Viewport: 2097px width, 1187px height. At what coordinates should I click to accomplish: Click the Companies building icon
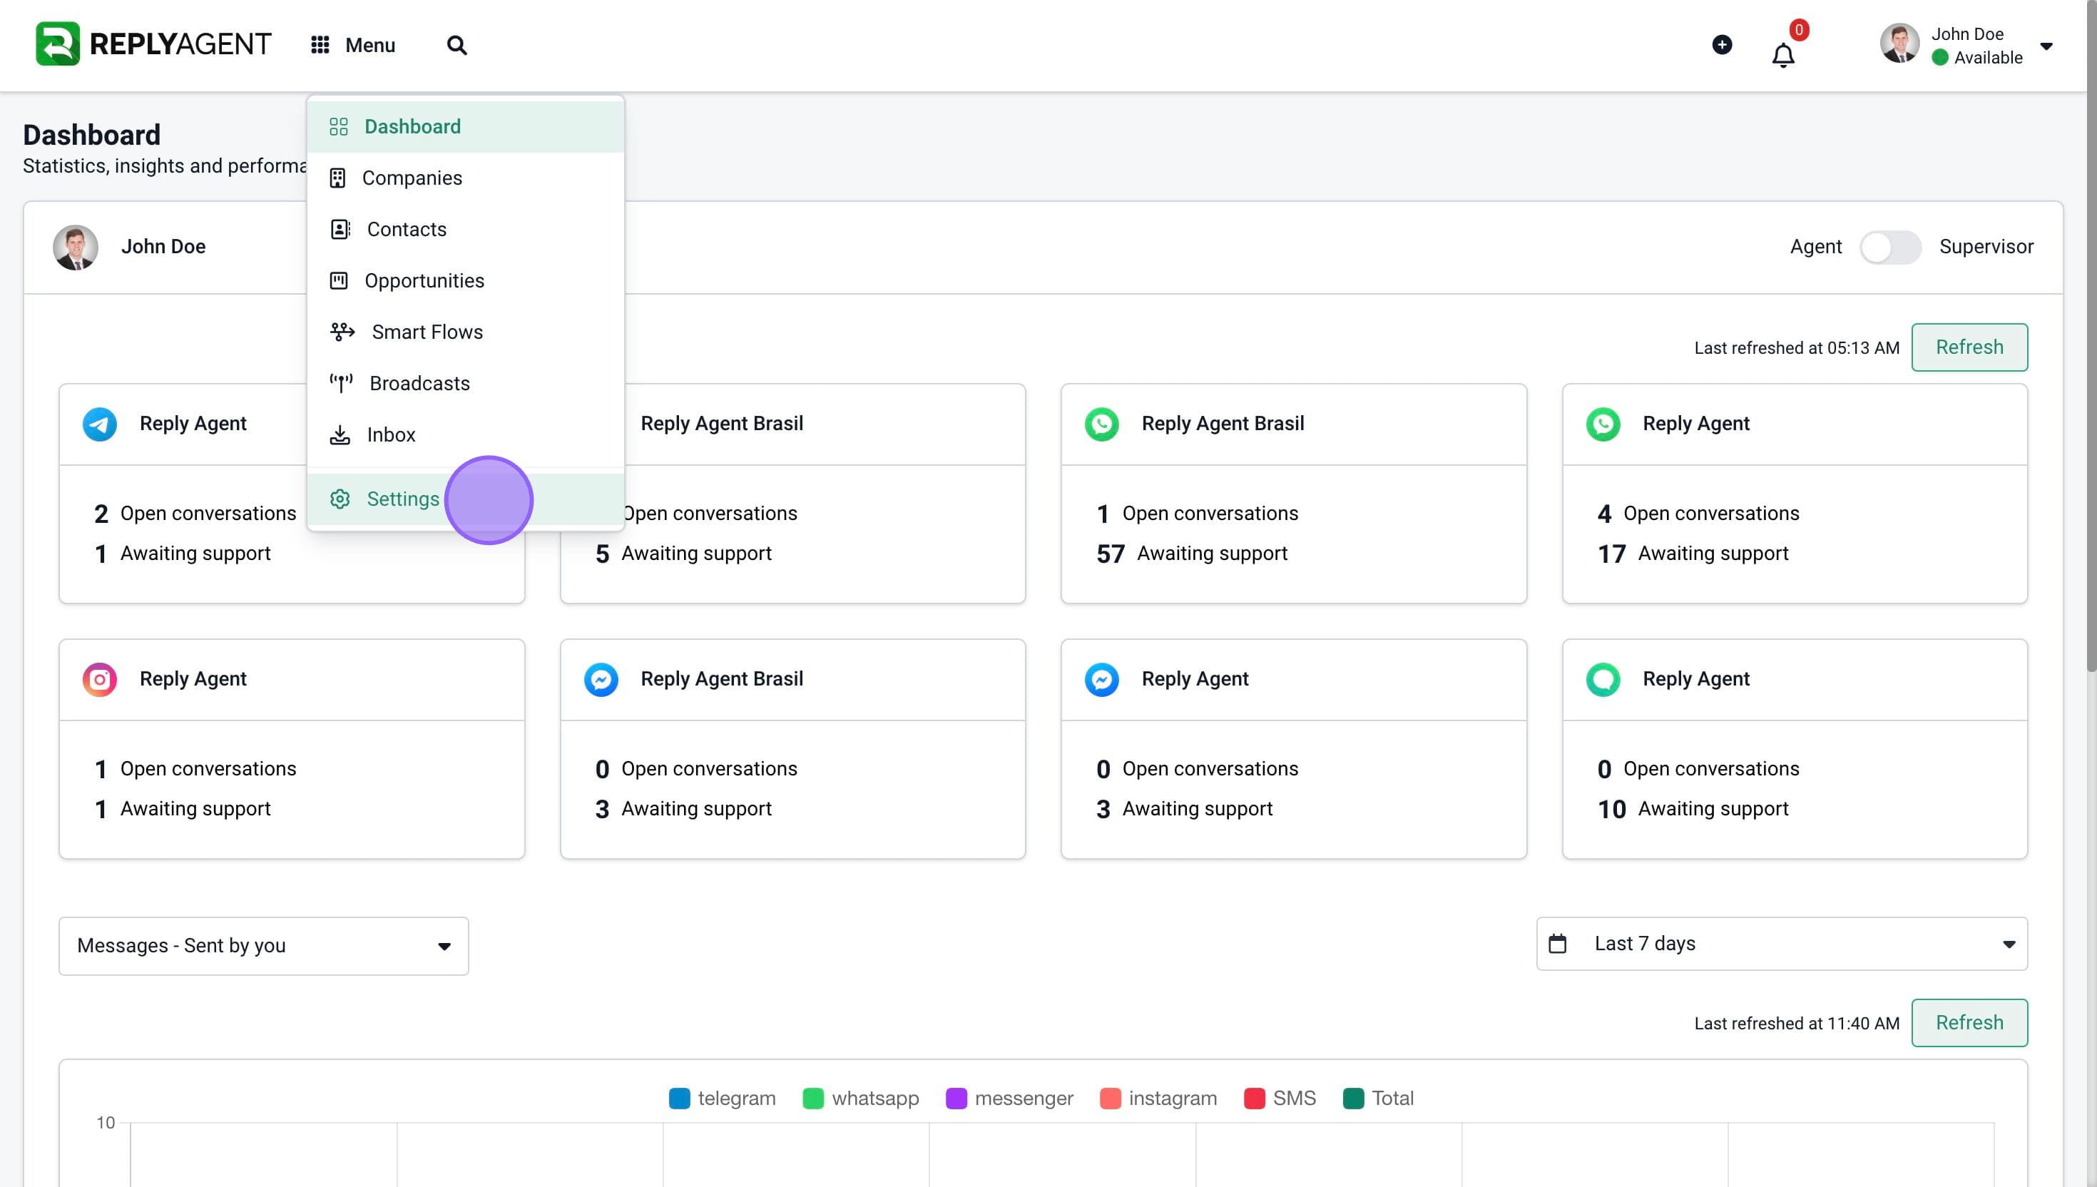[337, 178]
